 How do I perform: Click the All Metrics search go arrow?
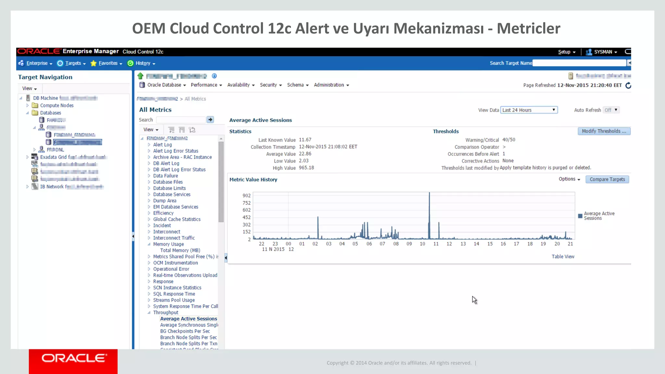tap(210, 120)
